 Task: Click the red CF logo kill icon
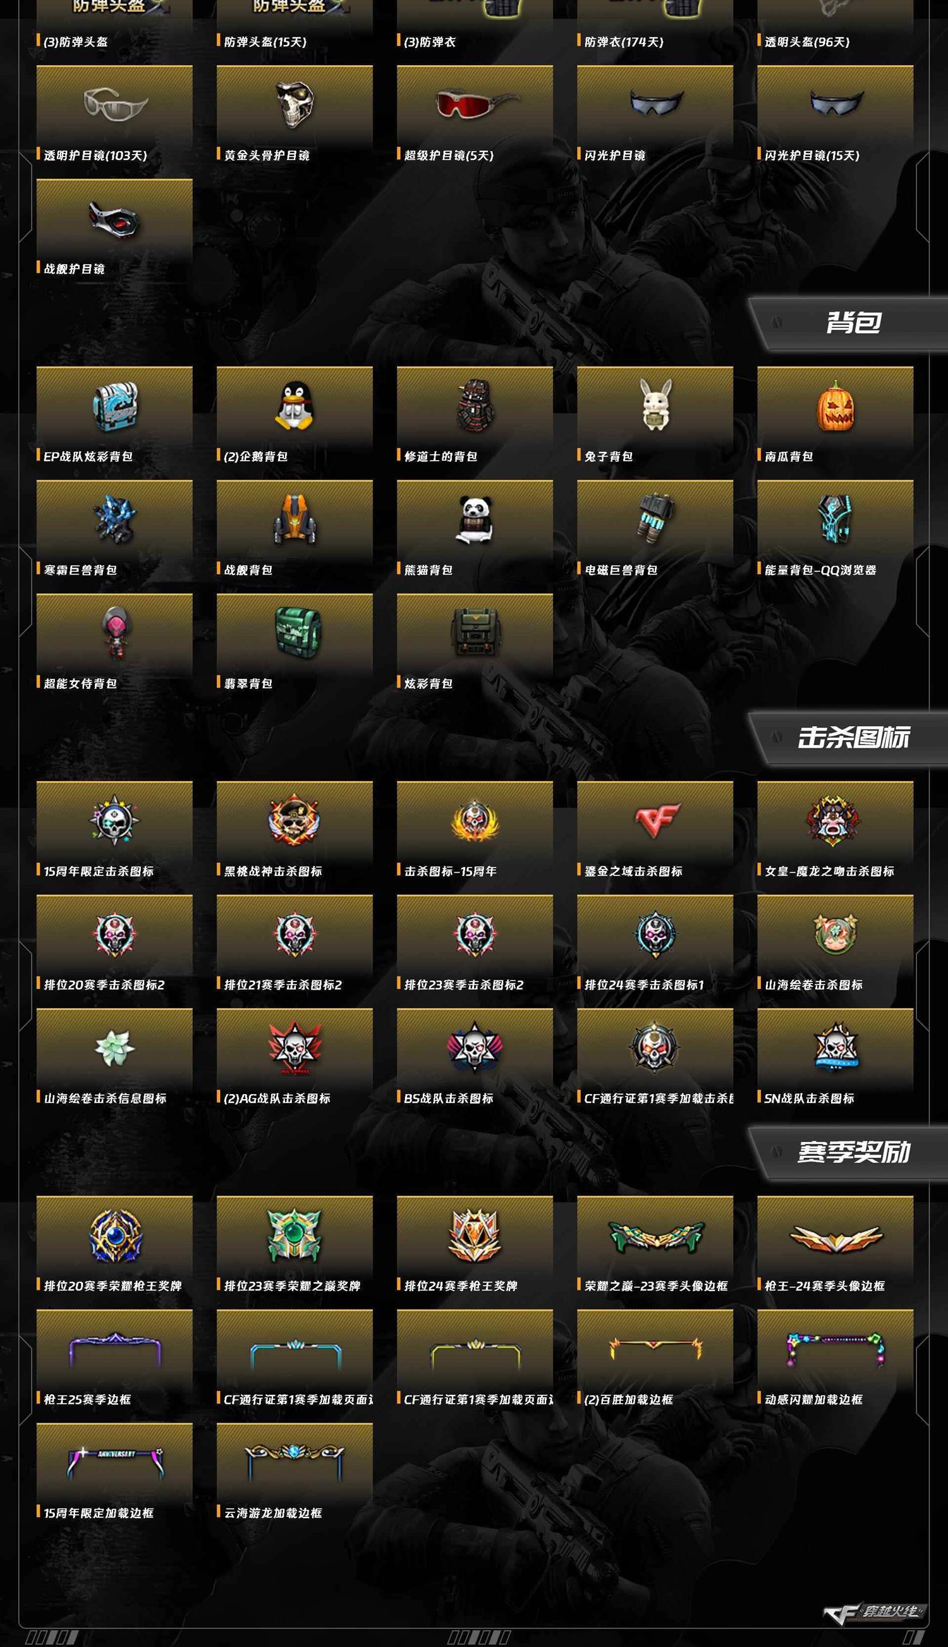click(656, 820)
